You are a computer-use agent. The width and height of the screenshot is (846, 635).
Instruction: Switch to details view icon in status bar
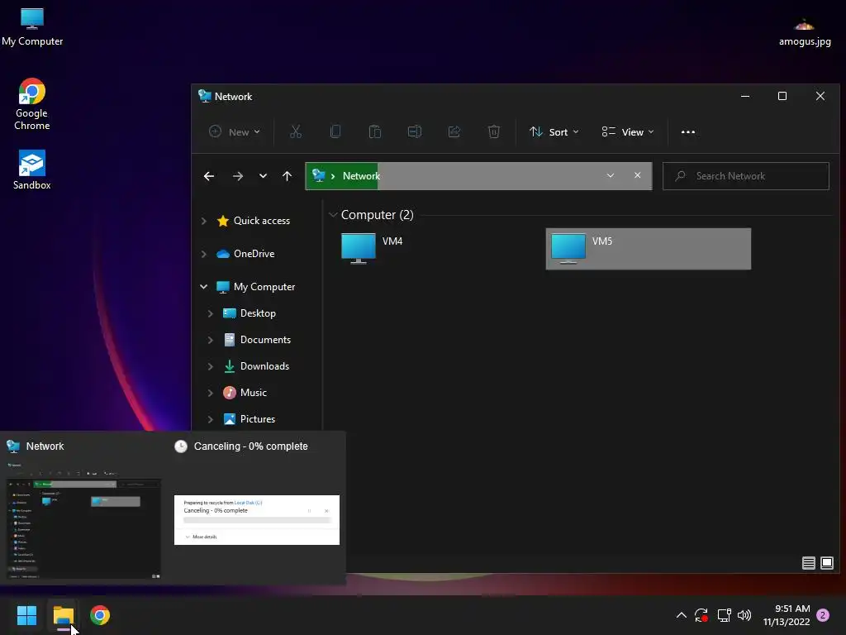(x=808, y=563)
